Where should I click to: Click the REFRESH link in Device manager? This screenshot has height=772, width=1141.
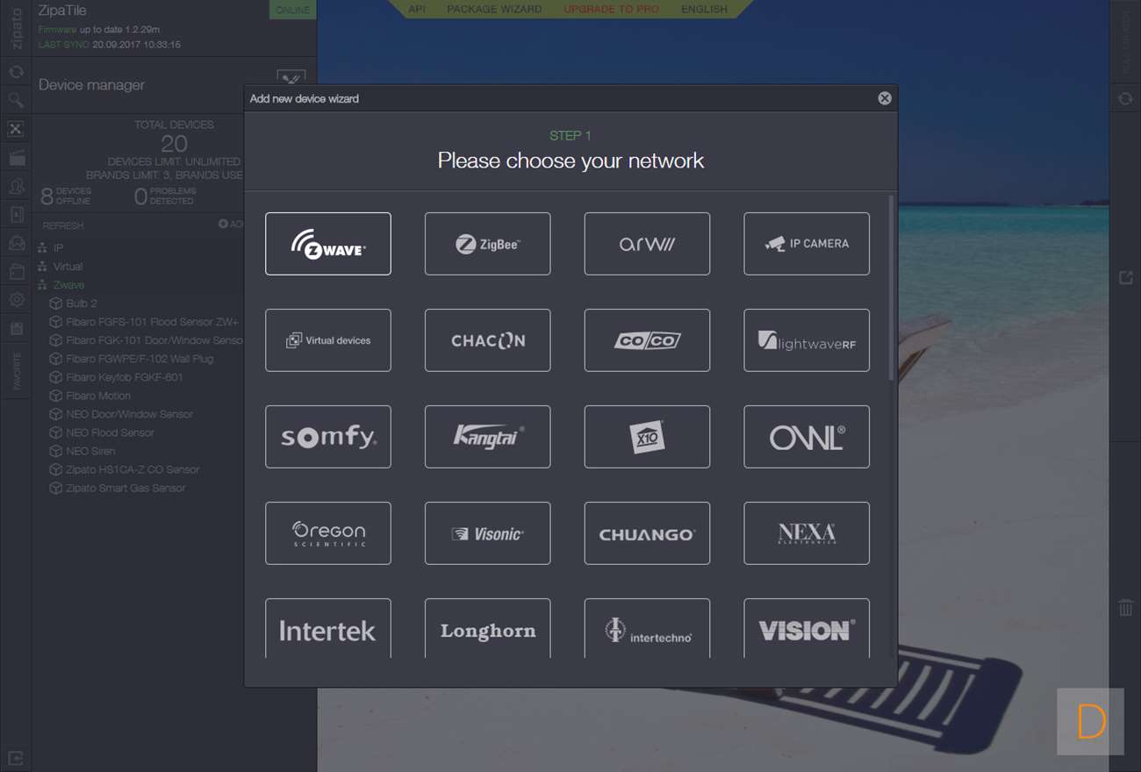[x=63, y=225]
